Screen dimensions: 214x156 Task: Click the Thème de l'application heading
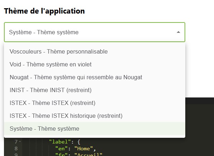45,11
